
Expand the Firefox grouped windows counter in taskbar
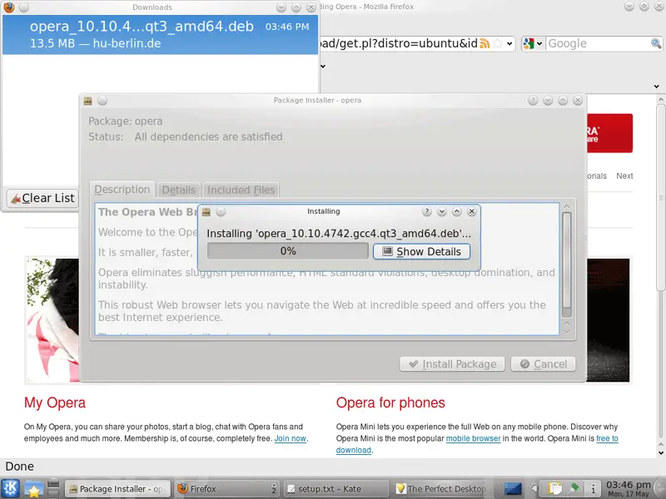[274, 489]
